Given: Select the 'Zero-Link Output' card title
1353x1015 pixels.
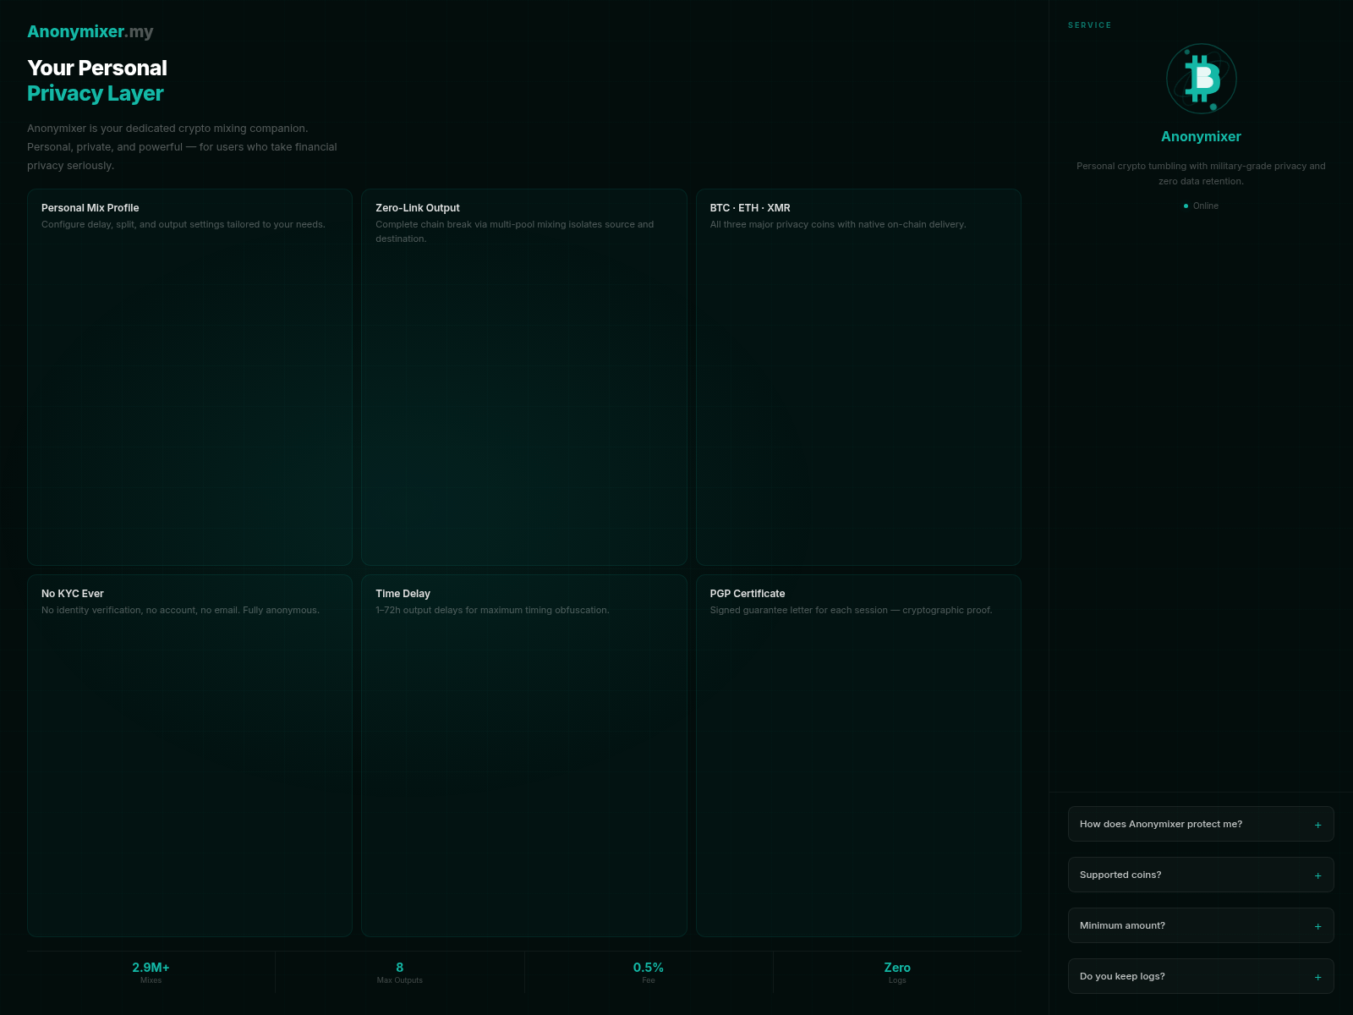Looking at the screenshot, I should point(418,208).
